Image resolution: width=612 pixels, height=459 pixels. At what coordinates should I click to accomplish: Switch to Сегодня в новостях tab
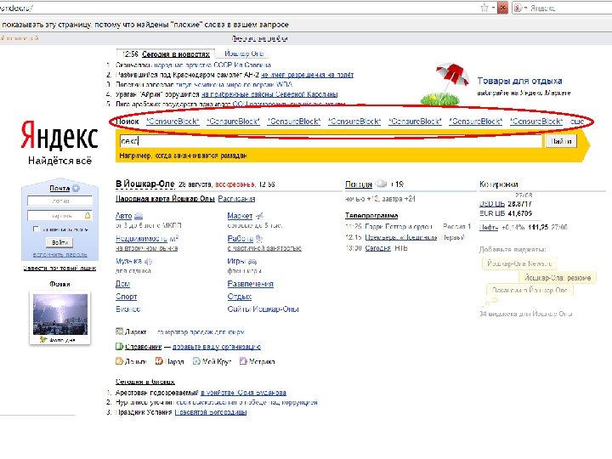tap(176, 54)
